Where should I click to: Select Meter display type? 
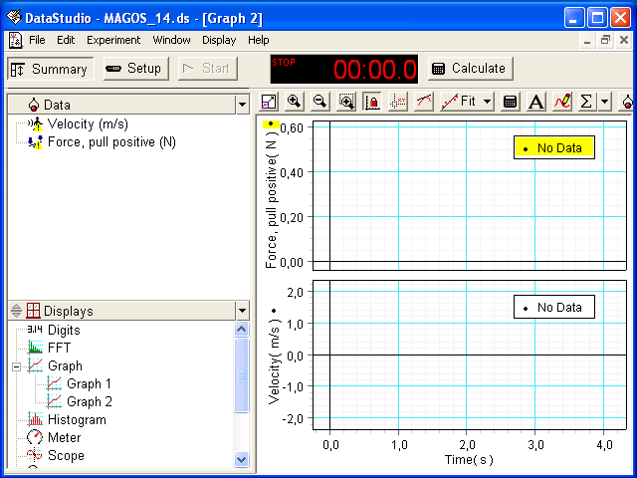click(64, 437)
